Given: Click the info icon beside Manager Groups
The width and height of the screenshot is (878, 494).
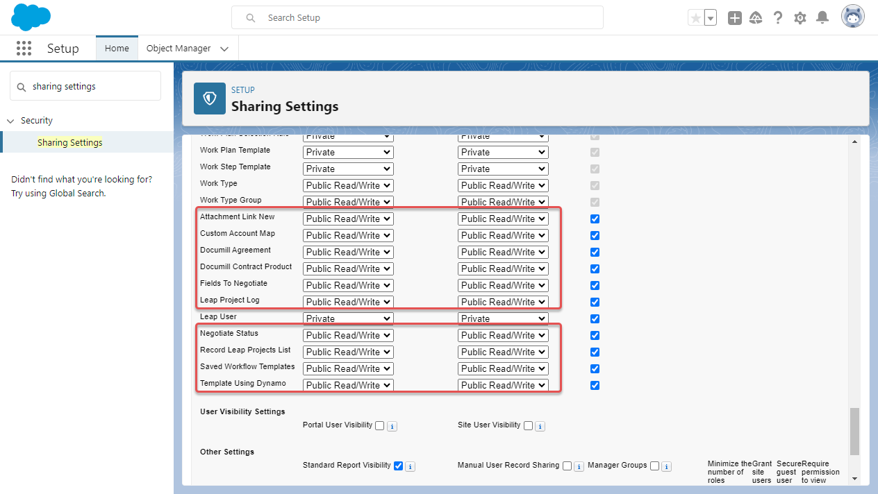Looking at the screenshot, I should click(x=665, y=466).
